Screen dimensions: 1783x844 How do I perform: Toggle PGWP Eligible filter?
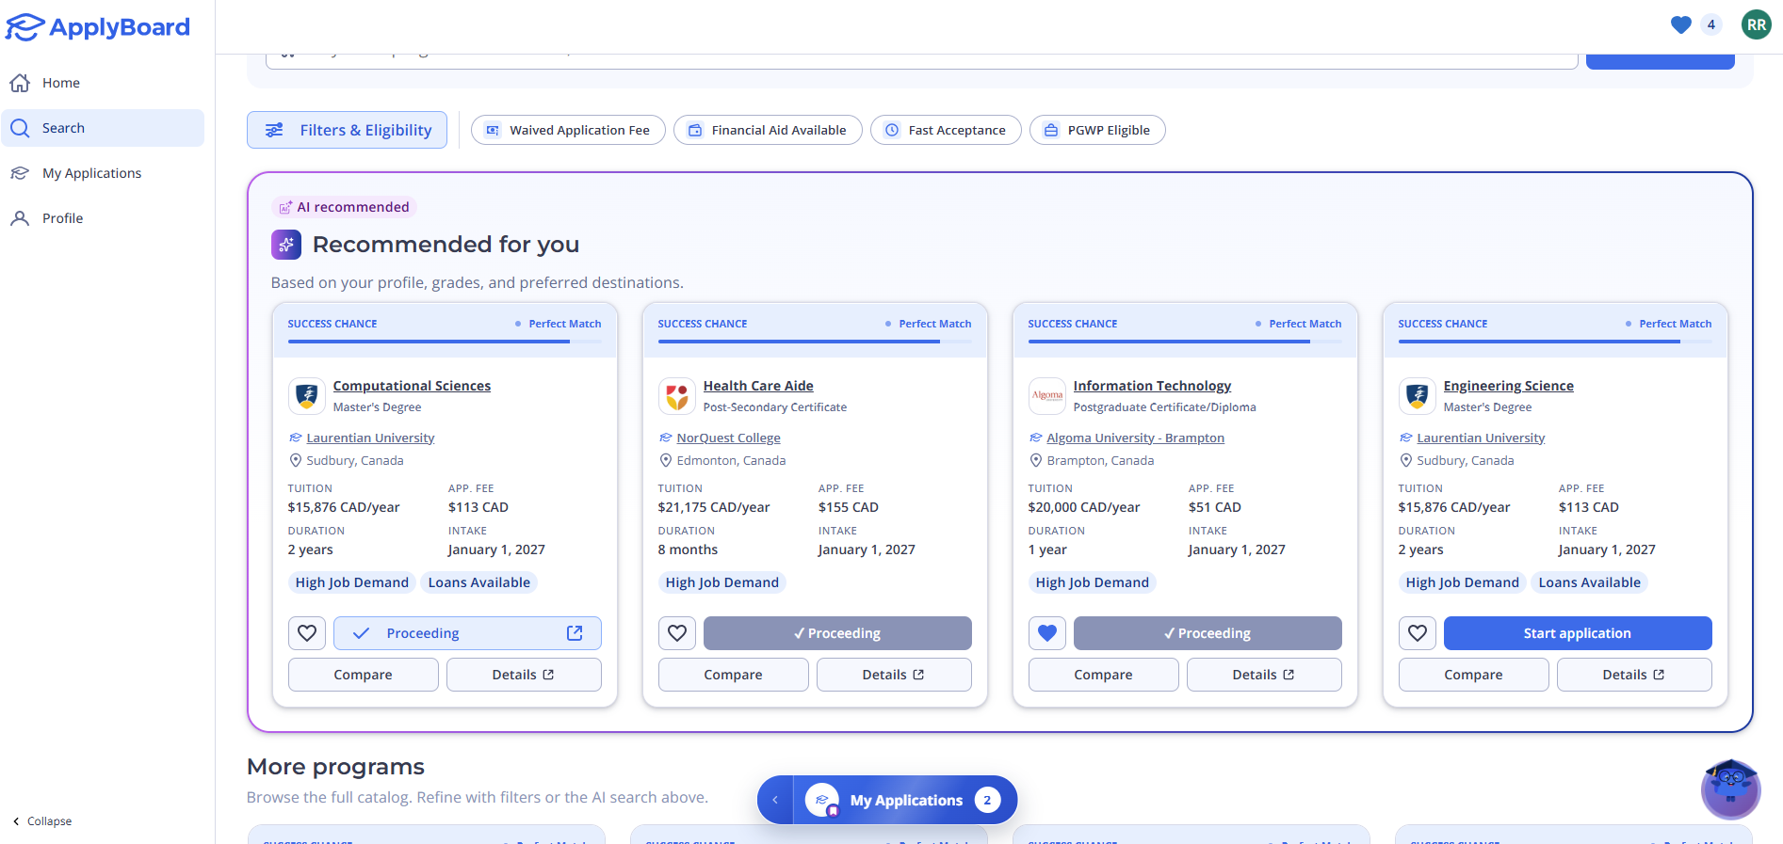[1097, 130]
